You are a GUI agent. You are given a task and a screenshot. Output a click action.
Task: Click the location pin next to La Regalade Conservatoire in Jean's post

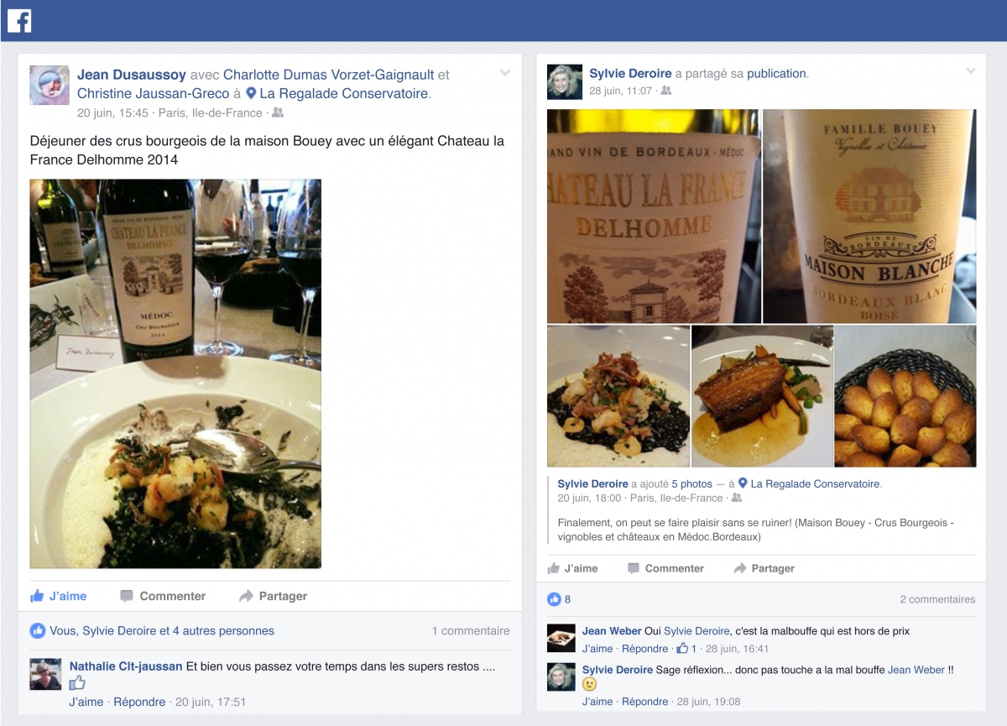pyautogui.click(x=250, y=94)
